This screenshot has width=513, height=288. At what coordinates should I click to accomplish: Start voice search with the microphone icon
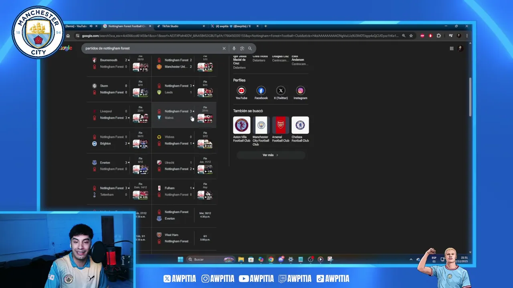point(234,48)
